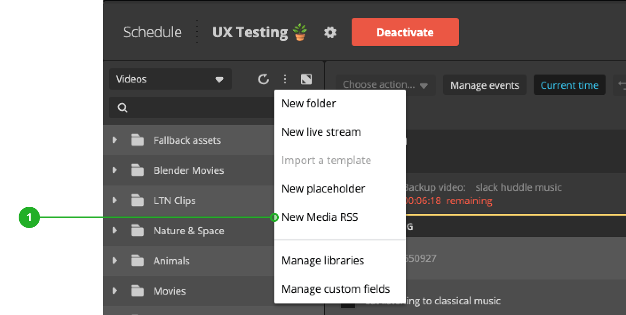Click the refresh library icon
Image resolution: width=626 pixels, height=315 pixels.
tap(264, 79)
